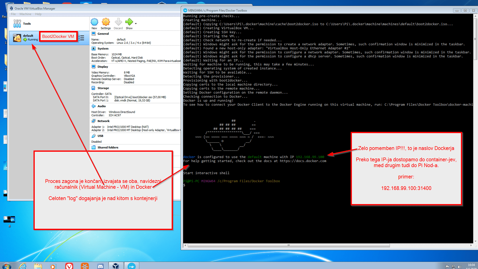This screenshot has height=269, width=478.
Task: Click 'boot2docker.iso (57,00 MB)' storage entry
Action: tap(140, 97)
